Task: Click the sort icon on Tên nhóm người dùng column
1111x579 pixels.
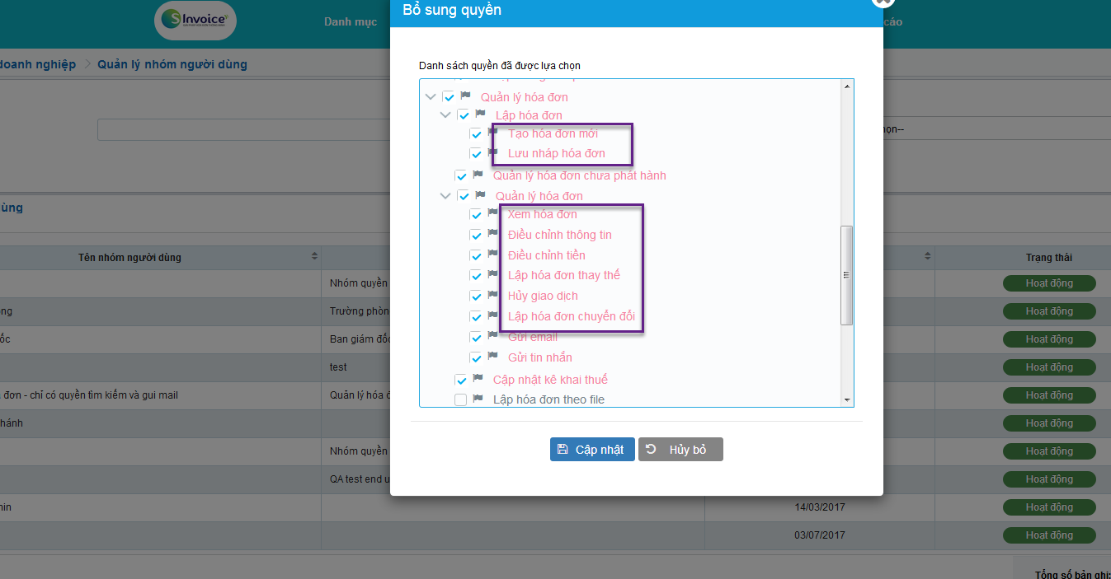Action: [x=314, y=257]
